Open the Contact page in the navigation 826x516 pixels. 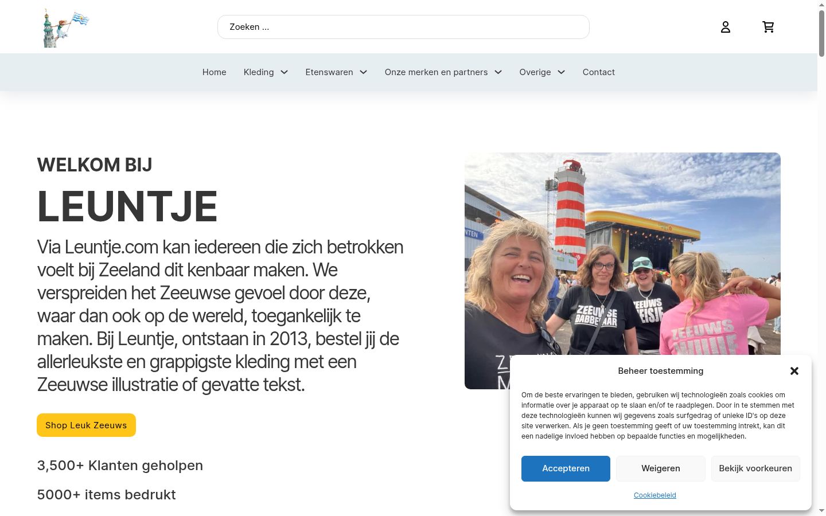[x=598, y=72]
